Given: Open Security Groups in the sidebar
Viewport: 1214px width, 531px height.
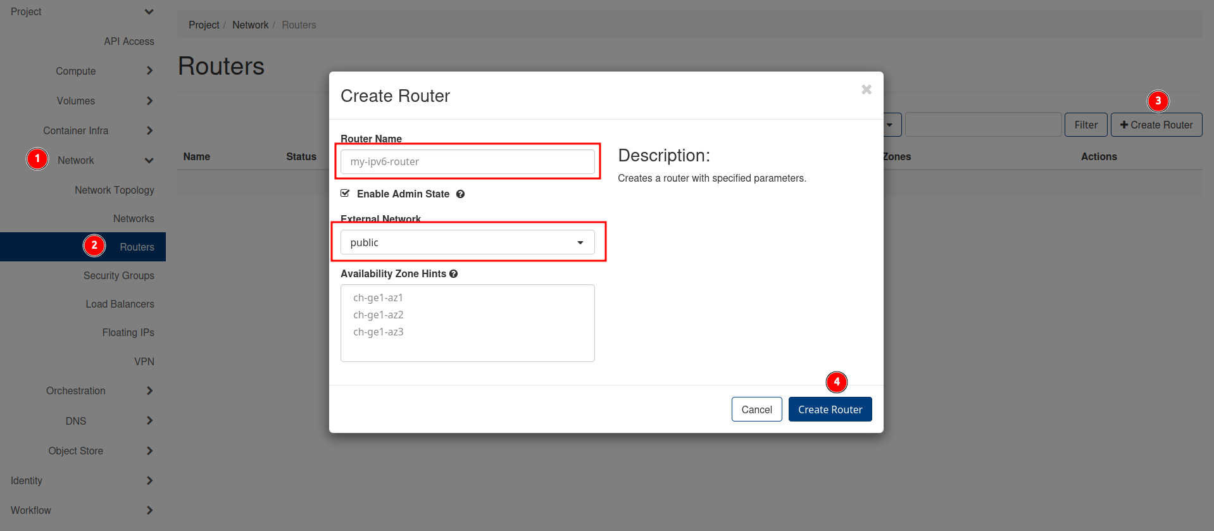Looking at the screenshot, I should [x=118, y=276].
